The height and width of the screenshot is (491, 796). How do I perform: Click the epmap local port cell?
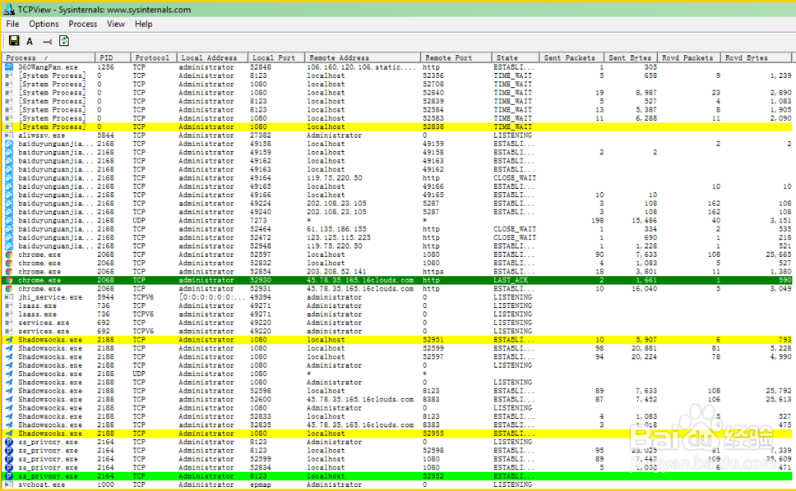coord(261,484)
